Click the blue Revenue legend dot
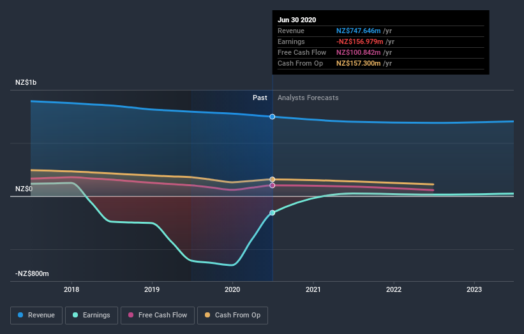 20,315
